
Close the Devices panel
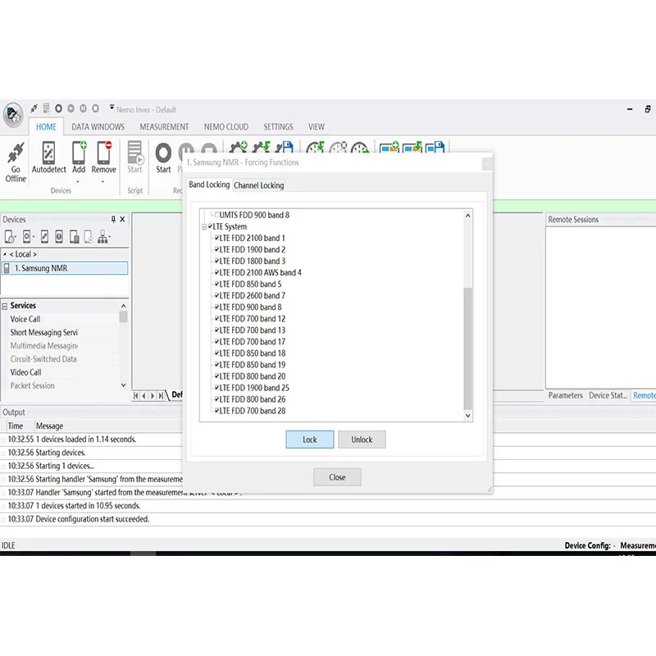tap(122, 219)
